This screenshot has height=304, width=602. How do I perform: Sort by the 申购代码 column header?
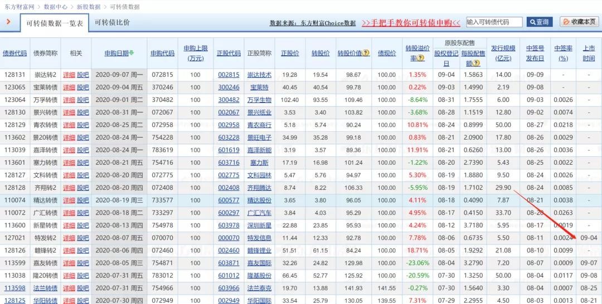162,53
